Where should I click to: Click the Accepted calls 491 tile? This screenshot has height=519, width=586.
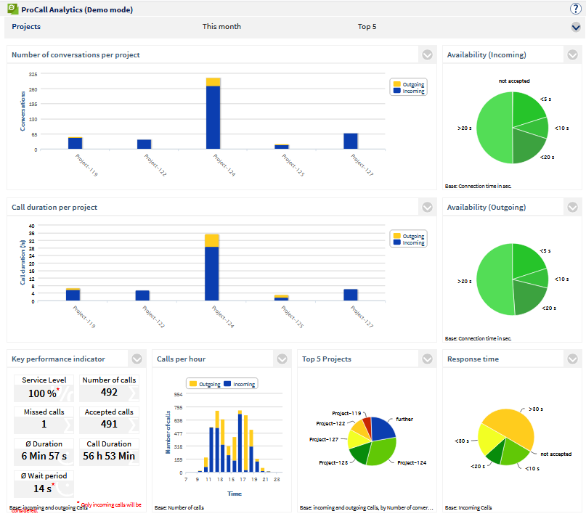(x=109, y=420)
